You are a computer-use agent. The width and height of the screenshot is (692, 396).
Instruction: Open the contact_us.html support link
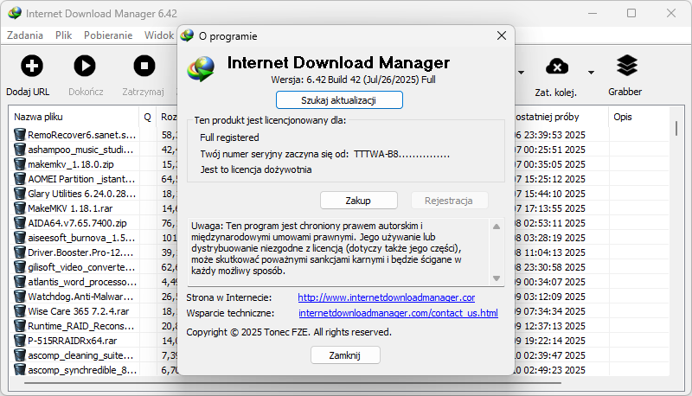[398, 313]
